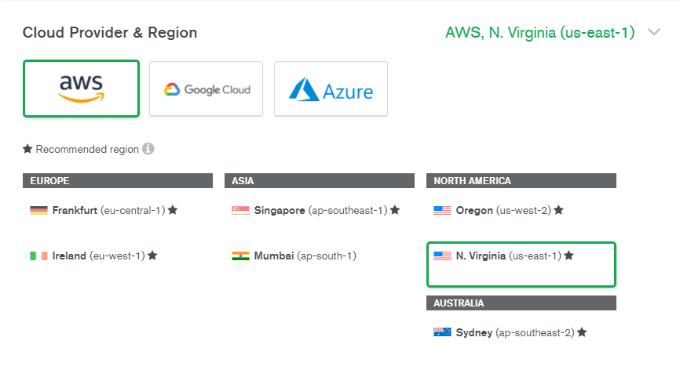Select Frankfurt (eu-central-1) region

(x=108, y=210)
